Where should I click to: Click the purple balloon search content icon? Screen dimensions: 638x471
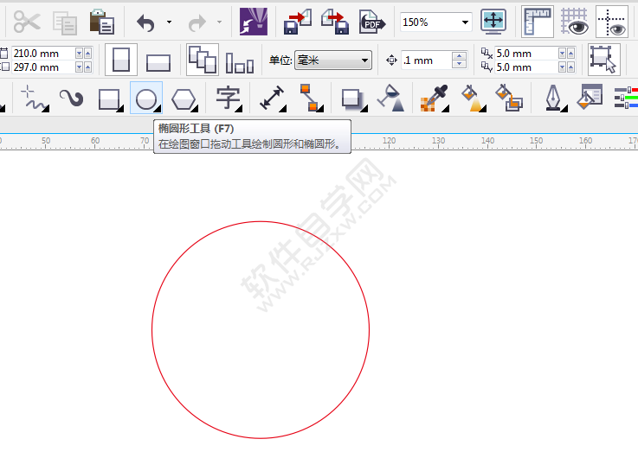tap(253, 22)
